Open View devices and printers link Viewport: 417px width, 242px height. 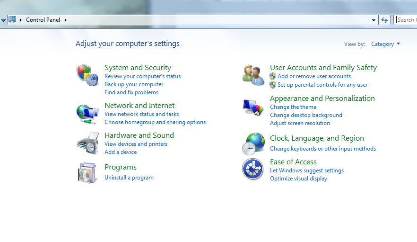pyautogui.click(x=136, y=144)
